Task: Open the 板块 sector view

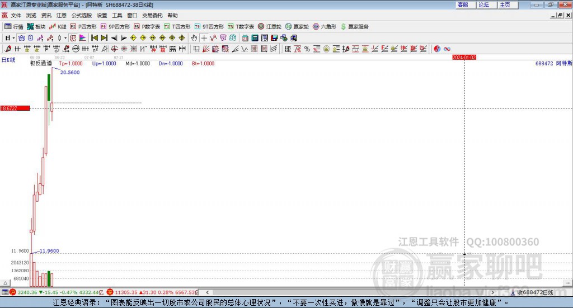Action: point(36,27)
